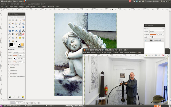Select the Text tool
The image size is (171, 107).
click(23, 31)
